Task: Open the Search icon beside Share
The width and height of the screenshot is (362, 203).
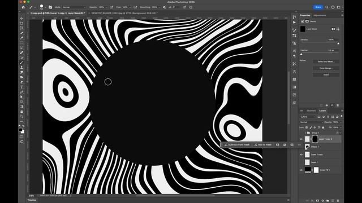Action: pos(327,7)
